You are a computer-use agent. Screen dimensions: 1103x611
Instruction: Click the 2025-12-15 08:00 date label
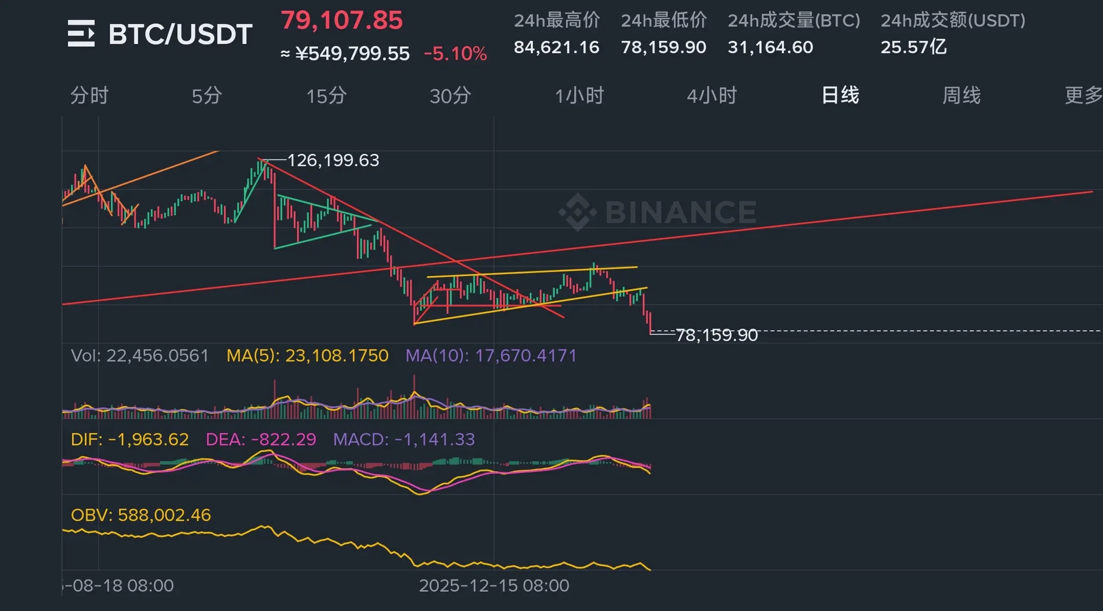coord(494,585)
